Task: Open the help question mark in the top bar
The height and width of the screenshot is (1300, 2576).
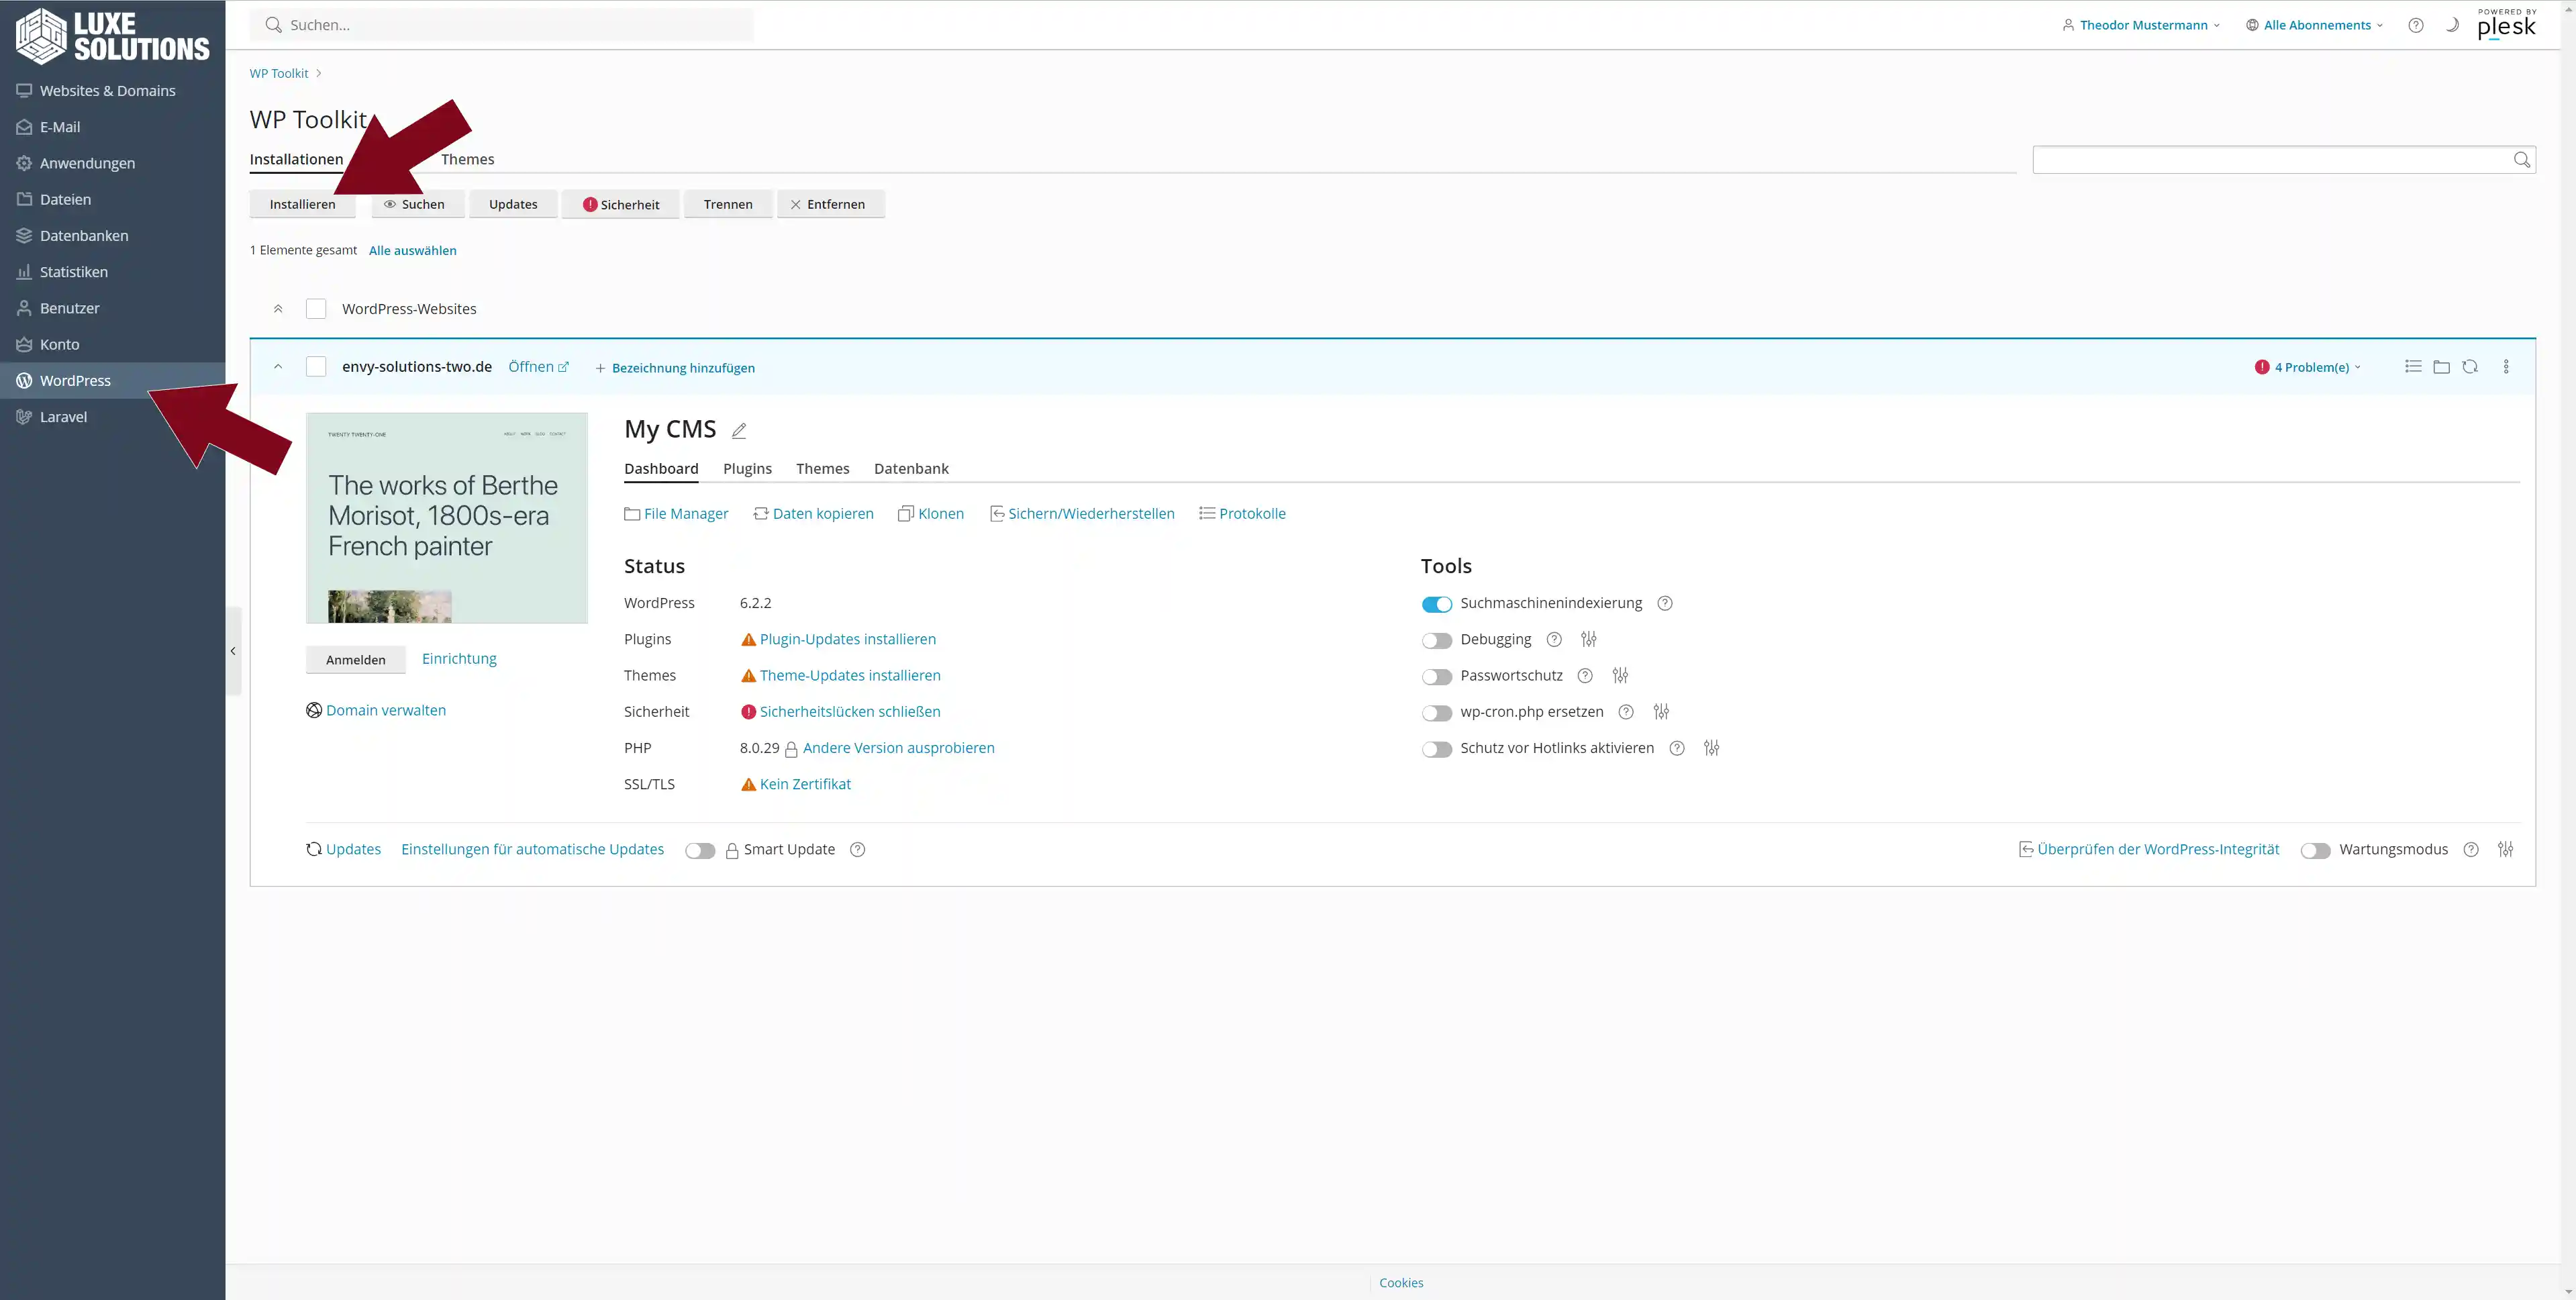Action: 2416,25
